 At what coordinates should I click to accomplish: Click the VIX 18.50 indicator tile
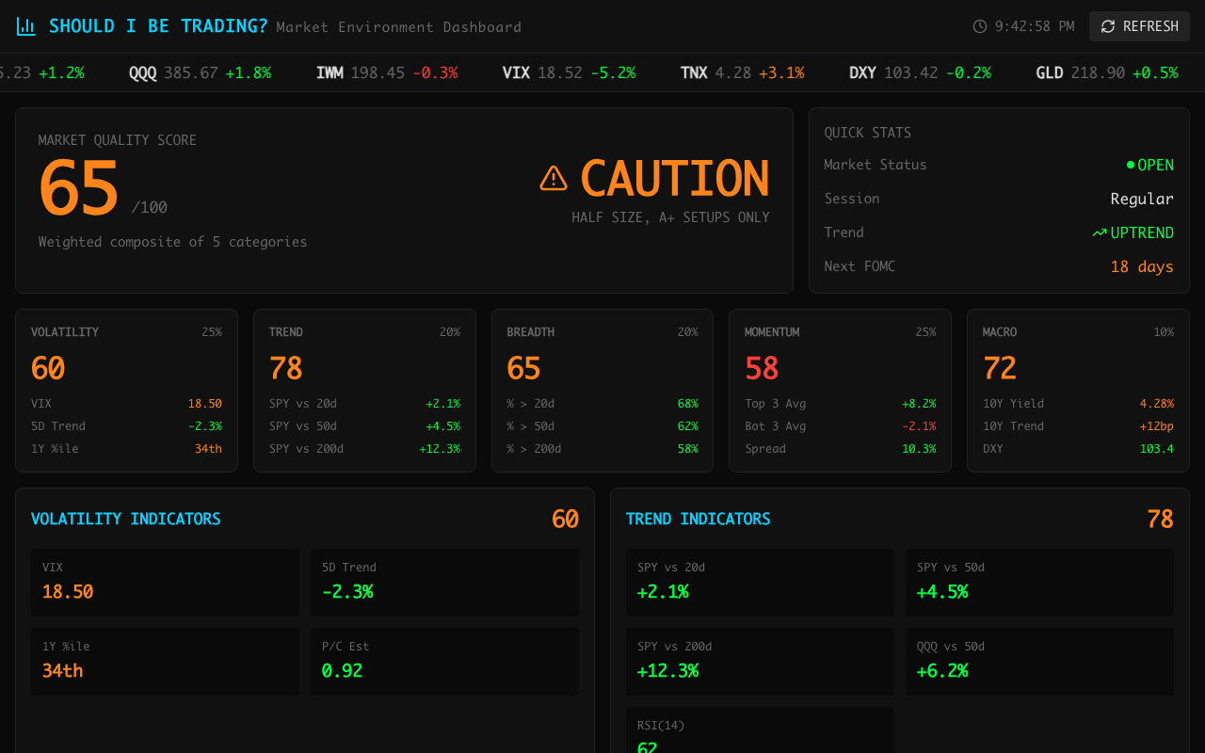[x=165, y=583]
